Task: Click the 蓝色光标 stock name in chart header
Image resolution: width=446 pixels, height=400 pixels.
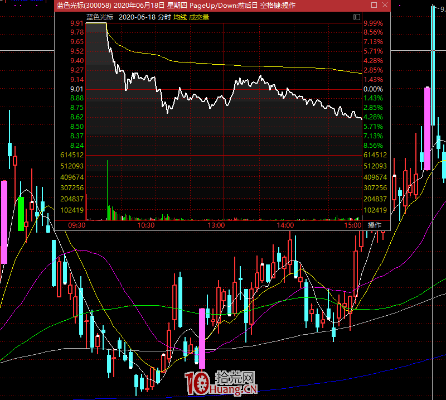Action: click(x=100, y=17)
